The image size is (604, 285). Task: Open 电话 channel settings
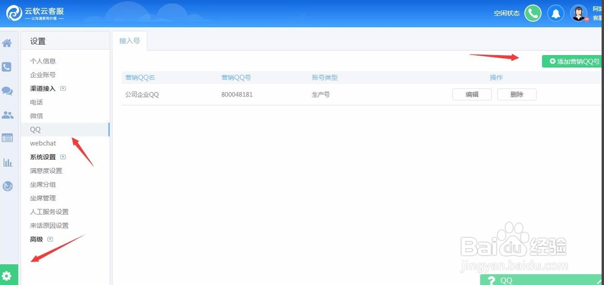coord(36,102)
